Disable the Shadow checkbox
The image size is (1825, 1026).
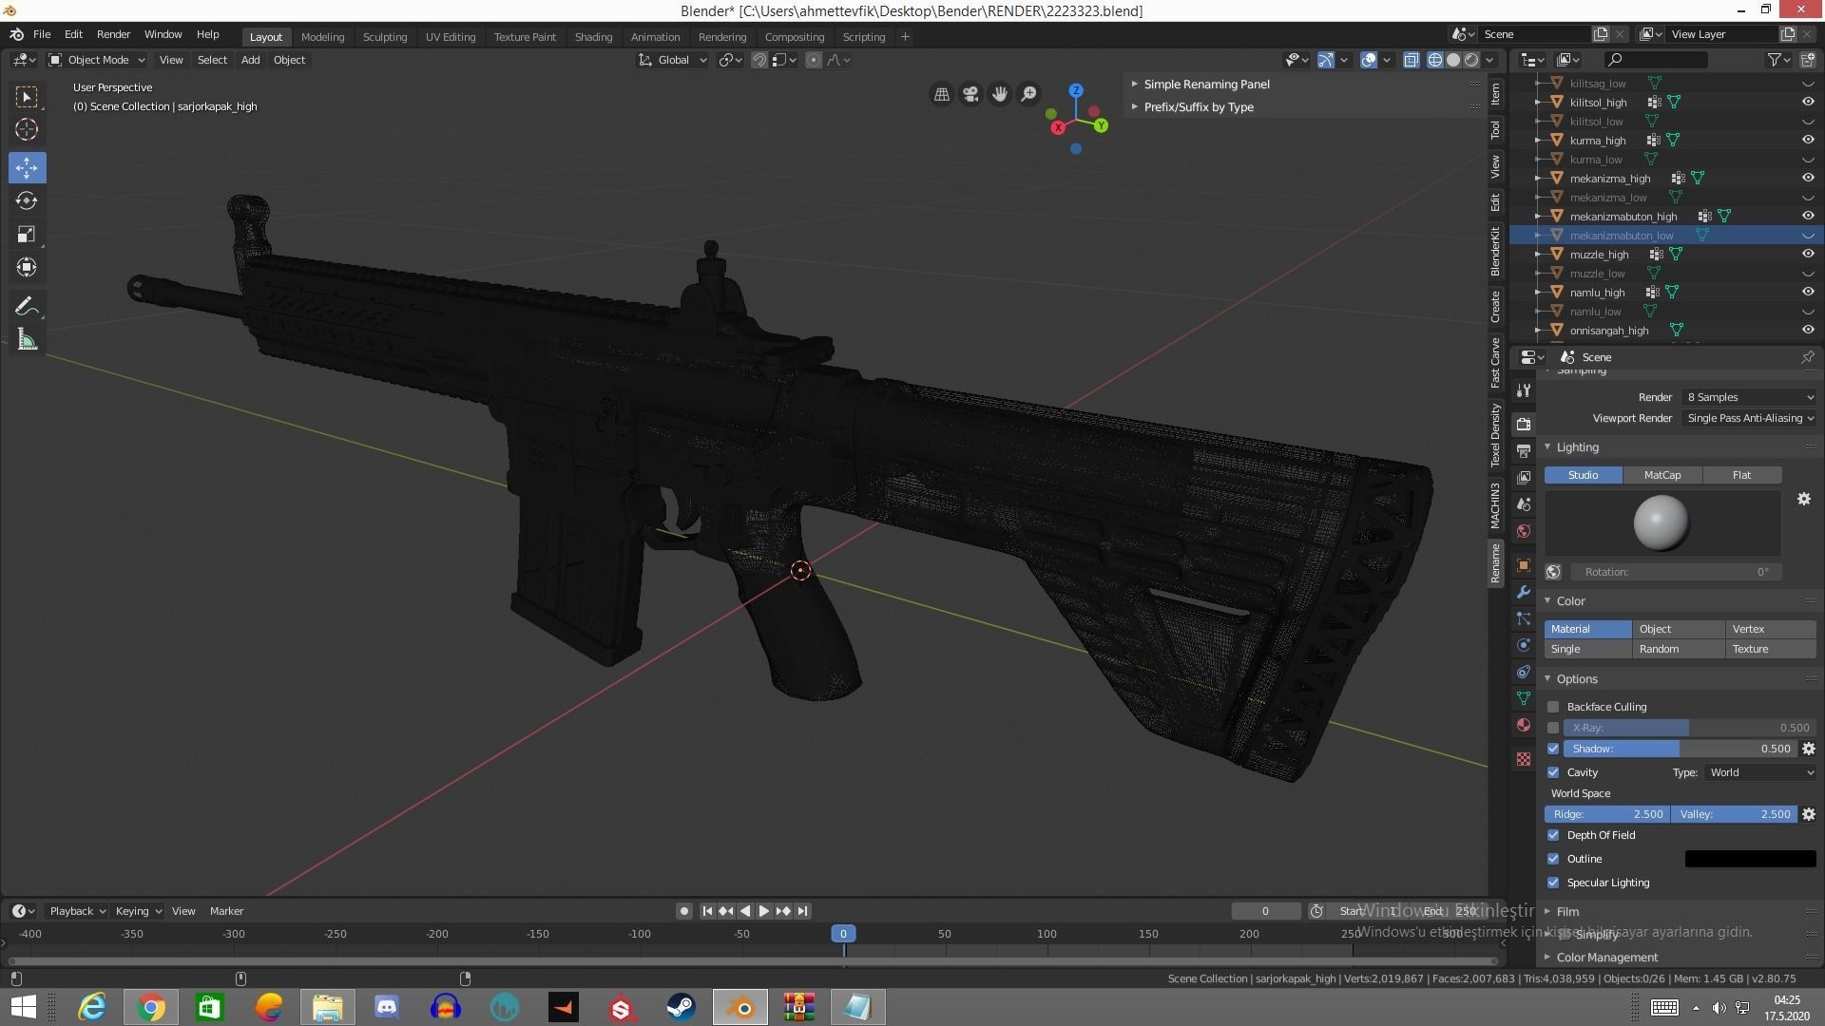tap(1553, 749)
